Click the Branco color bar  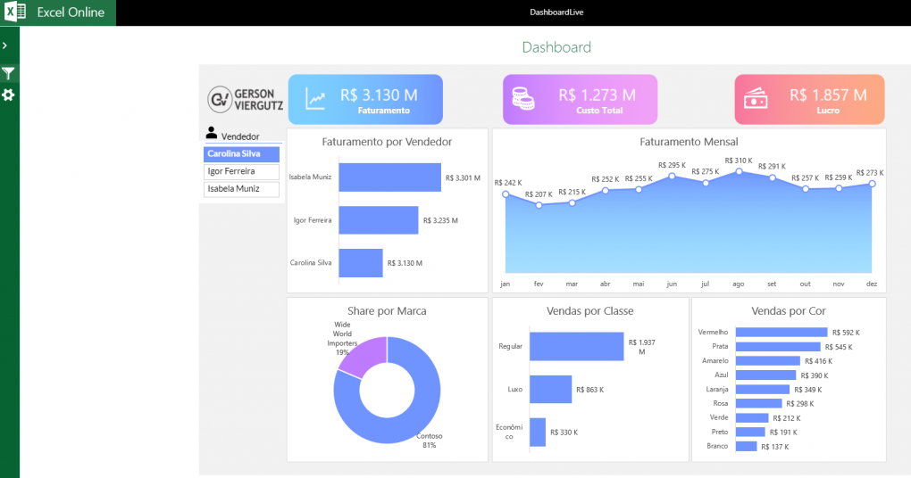747,446
